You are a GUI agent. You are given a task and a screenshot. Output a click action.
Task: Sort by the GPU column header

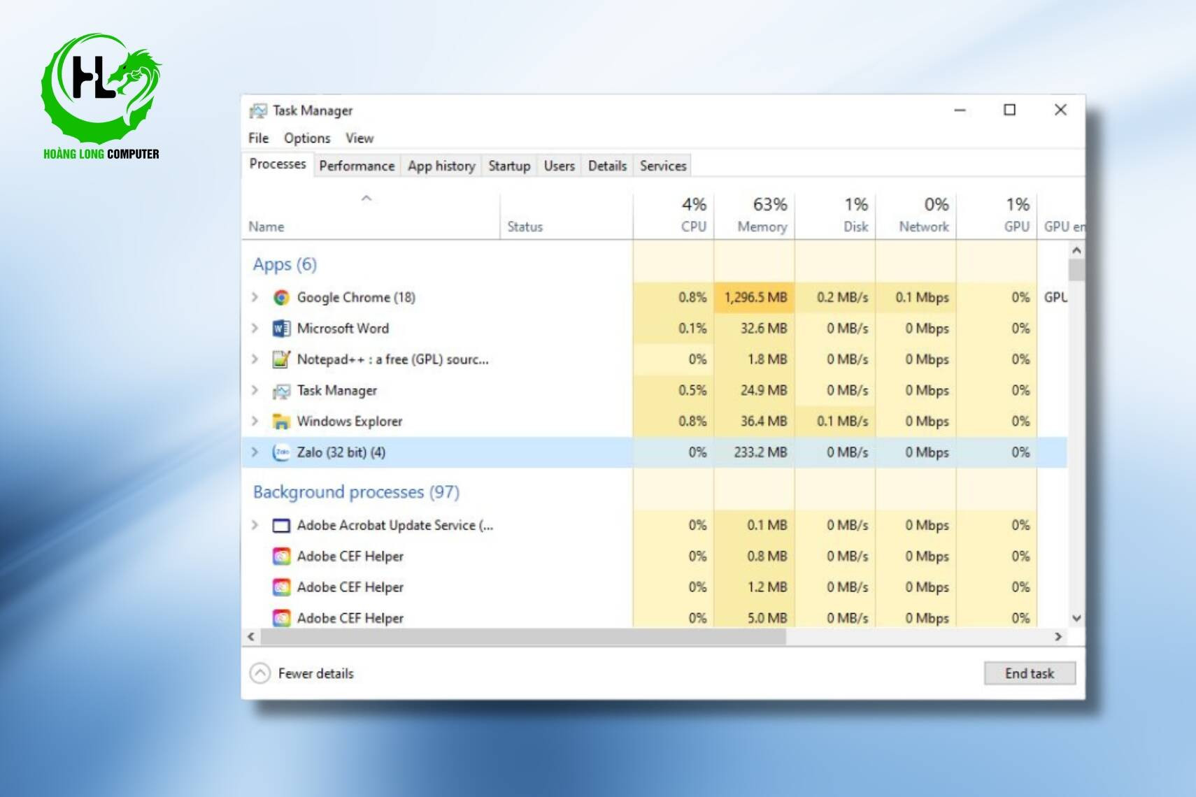pyautogui.click(x=997, y=215)
